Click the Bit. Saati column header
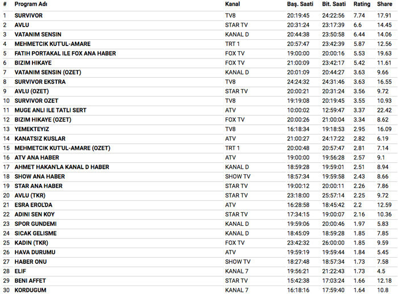398x294 pixels. pos(334,4)
